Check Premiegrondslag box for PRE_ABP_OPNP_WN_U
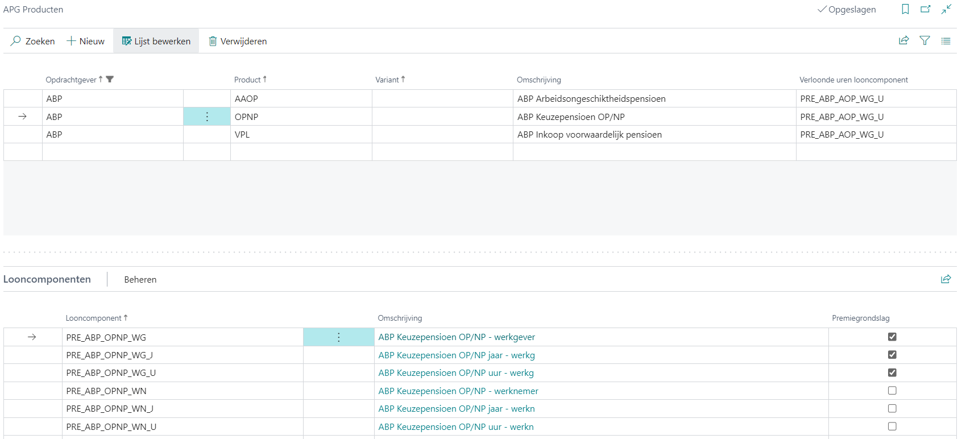 [892, 426]
